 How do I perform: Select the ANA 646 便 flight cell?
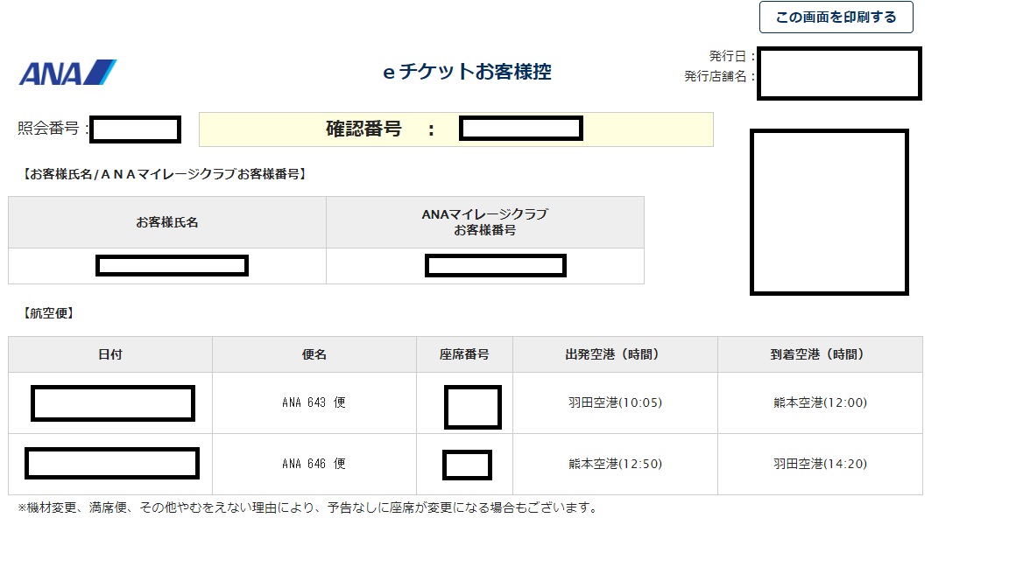point(314,464)
